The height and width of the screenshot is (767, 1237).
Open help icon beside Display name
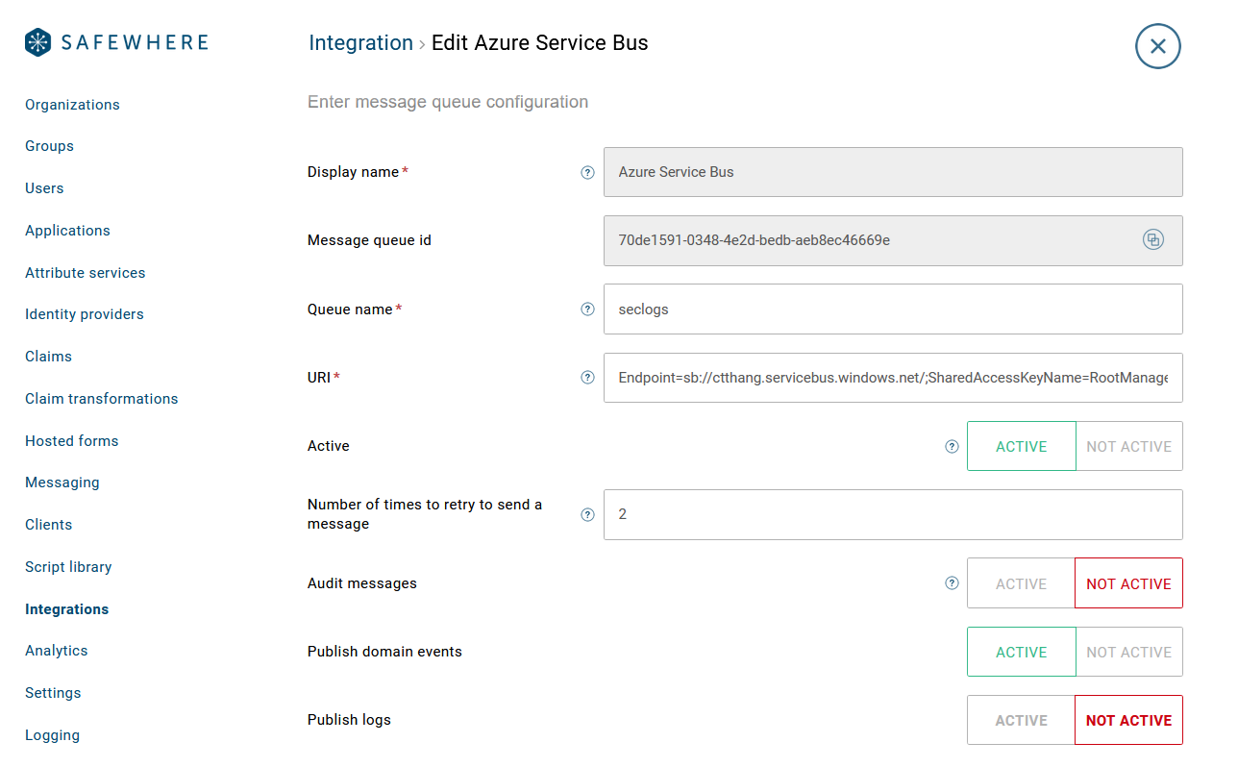[x=588, y=173]
